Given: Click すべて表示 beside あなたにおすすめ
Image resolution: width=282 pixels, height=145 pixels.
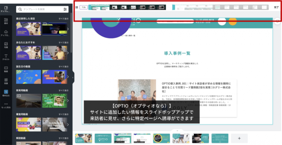Looking at the screenshot, I should point(63,43).
